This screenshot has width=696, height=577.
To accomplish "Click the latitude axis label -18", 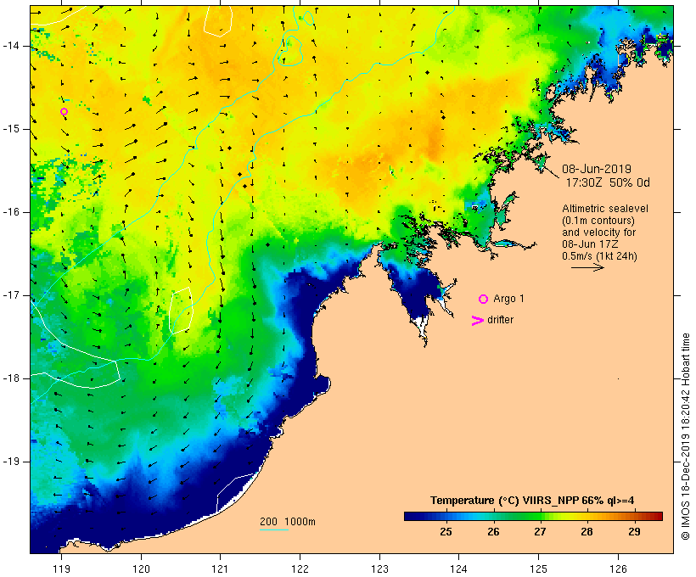I will (10, 378).
